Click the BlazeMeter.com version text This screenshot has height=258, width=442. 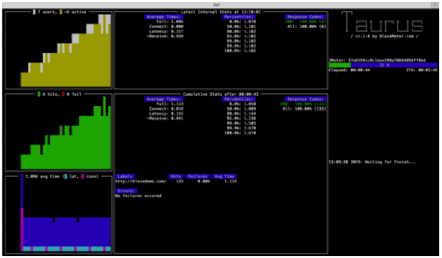pyautogui.click(x=385, y=37)
